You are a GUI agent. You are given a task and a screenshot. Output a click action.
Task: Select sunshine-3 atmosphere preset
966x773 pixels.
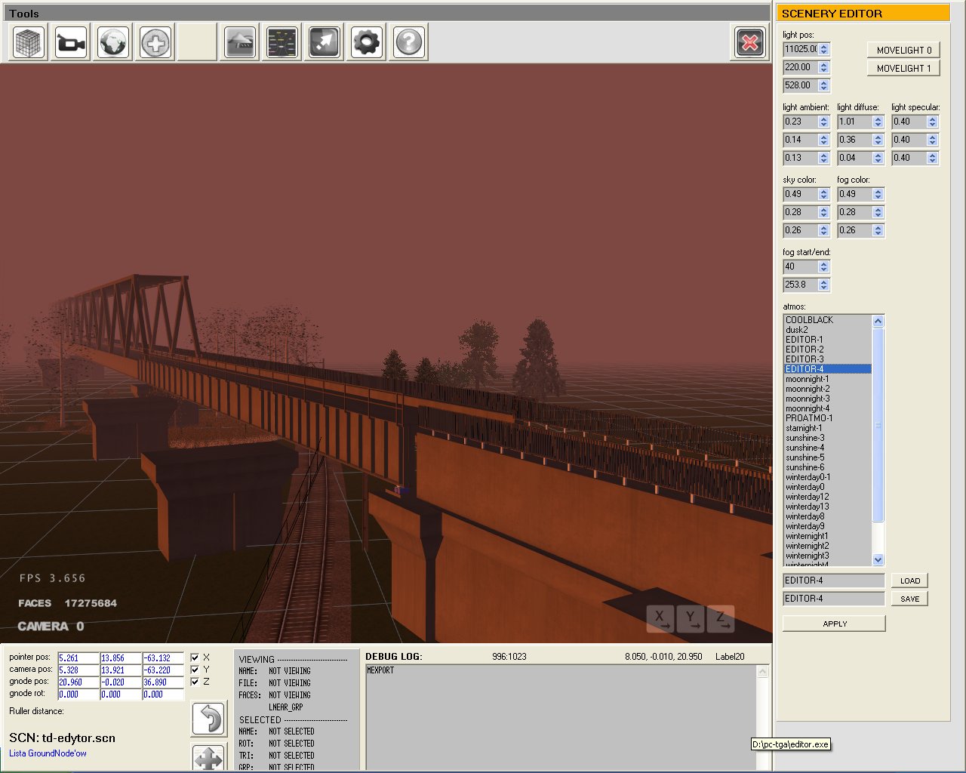coord(804,438)
